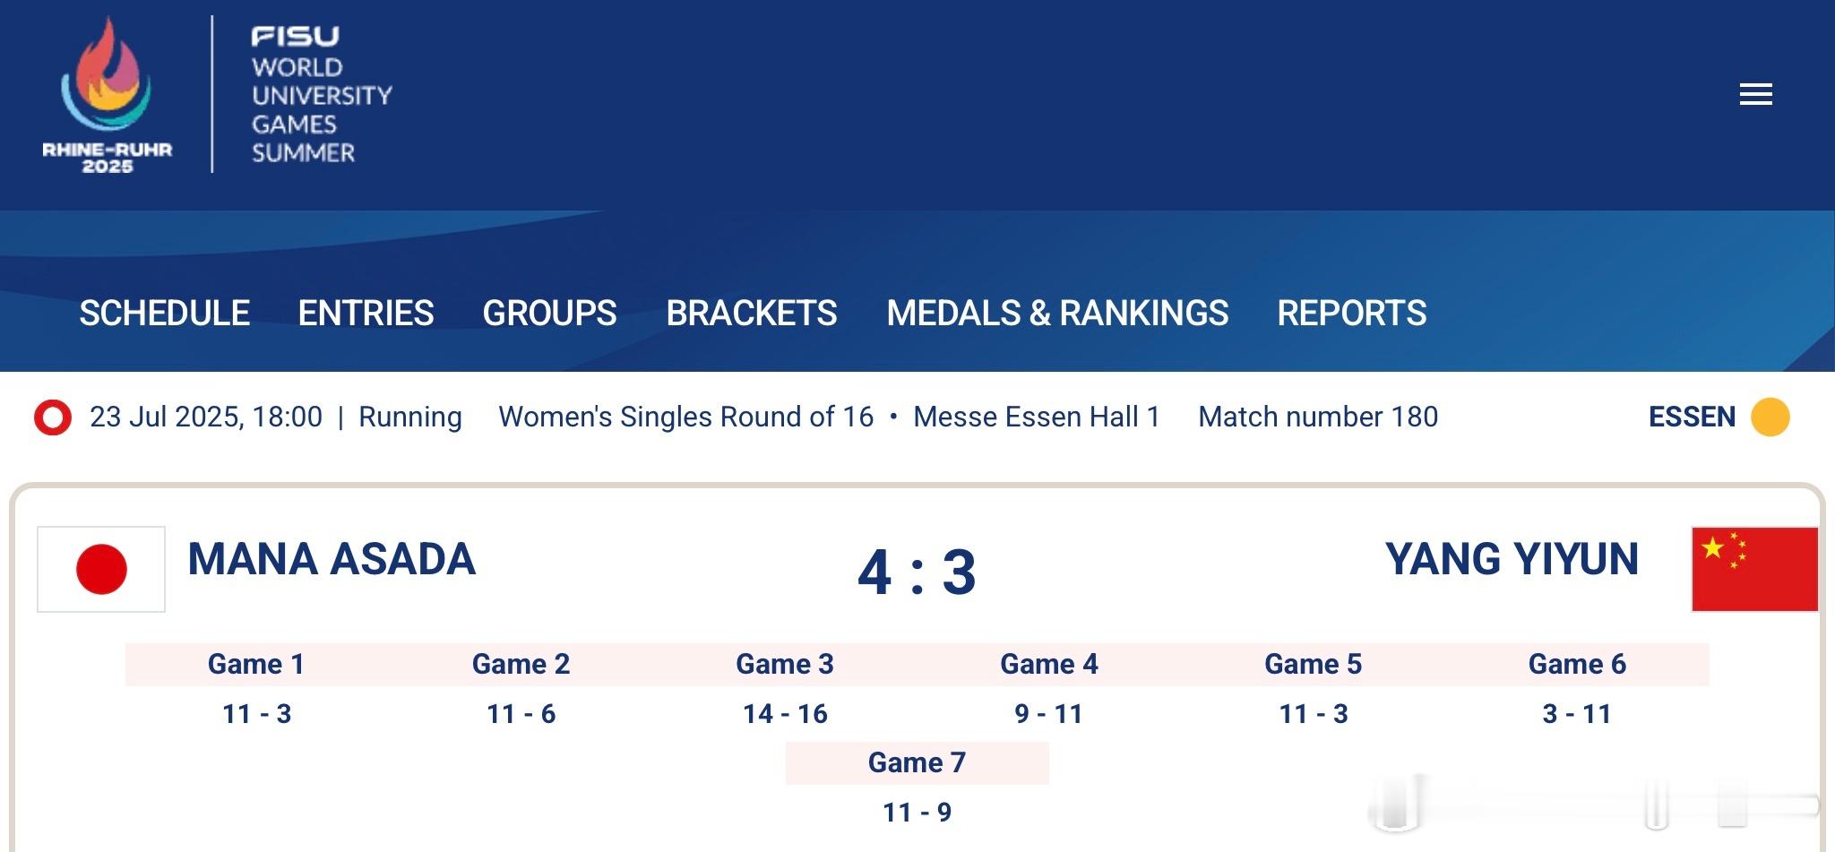Open the Entries menu item
This screenshot has height=852, width=1835.
366,314
